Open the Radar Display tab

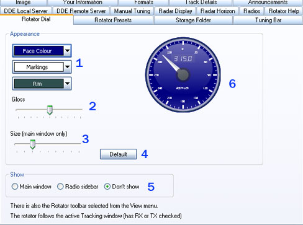click(175, 11)
